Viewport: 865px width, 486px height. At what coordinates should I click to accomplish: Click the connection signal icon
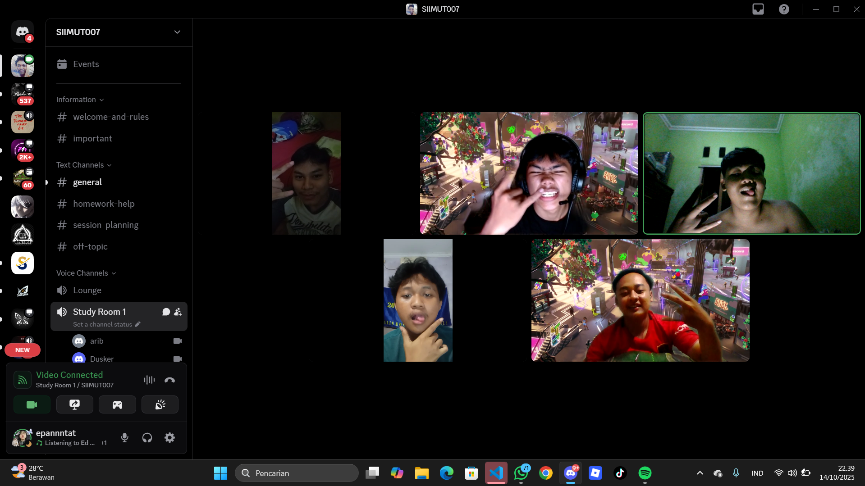pos(22,380)
